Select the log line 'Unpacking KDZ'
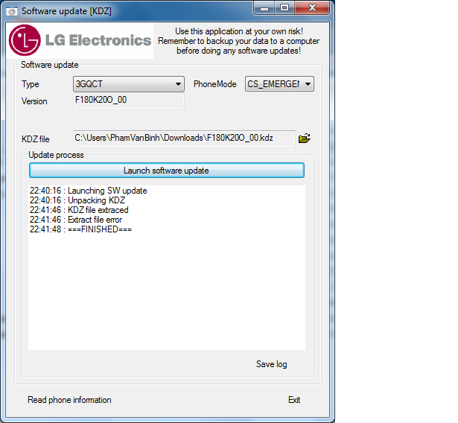The image size is (458, 423). 77,200
